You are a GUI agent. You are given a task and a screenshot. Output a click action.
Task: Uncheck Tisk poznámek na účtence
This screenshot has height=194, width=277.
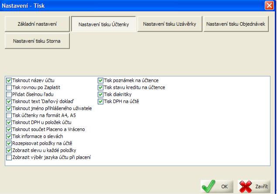click(100, 80)
